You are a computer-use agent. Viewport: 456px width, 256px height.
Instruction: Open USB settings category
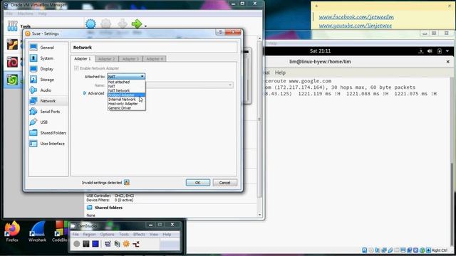pos(43,122)
